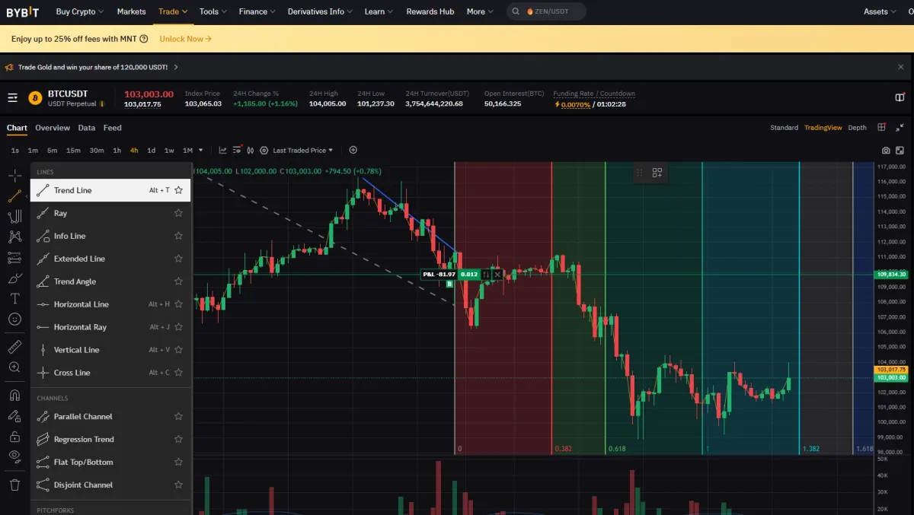The height and width of the screenshot is (515, 914).
Task: Toggle stay in drawing mode pencil-lock
Action: coord(14,415)
